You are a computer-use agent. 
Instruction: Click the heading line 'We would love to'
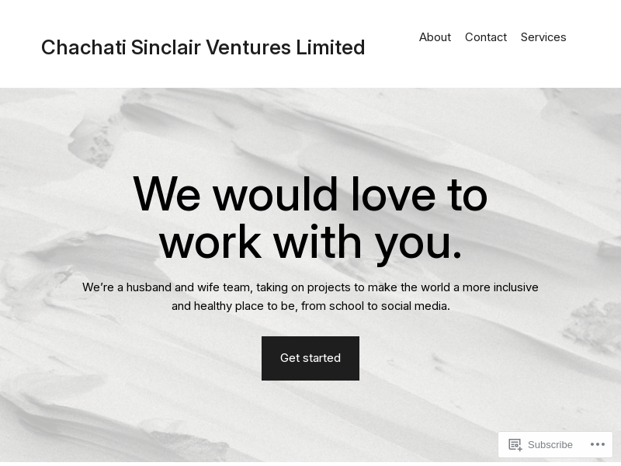pos(310,194)
